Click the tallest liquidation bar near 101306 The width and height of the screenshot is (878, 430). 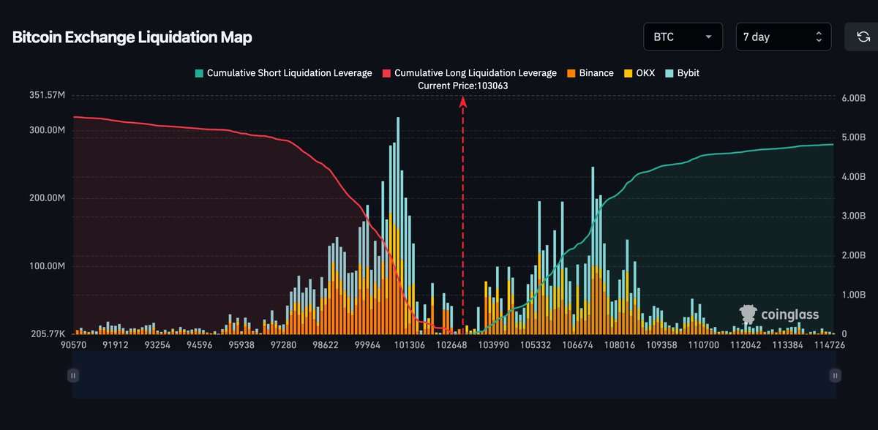point(398,219)
